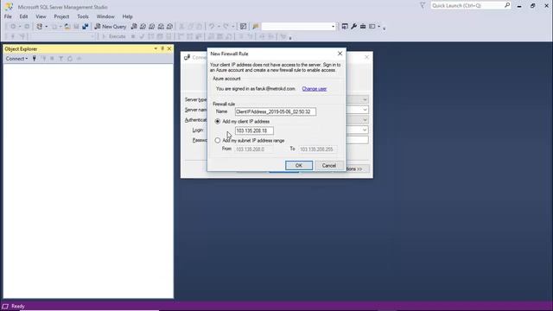Click OK in New Firewall Rule dialog
Screen dimensions: 553x311
pos(299,165)
